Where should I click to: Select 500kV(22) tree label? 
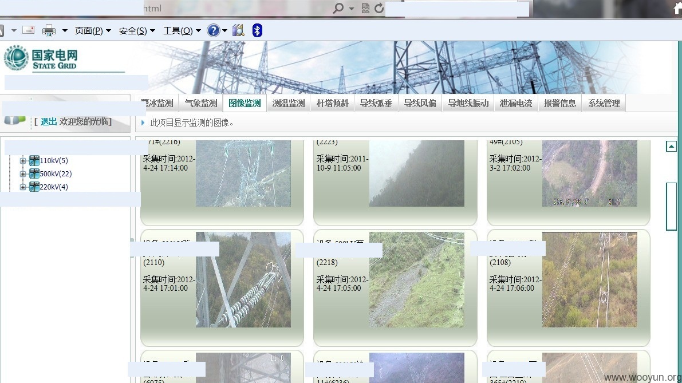[x=56, y=174]
